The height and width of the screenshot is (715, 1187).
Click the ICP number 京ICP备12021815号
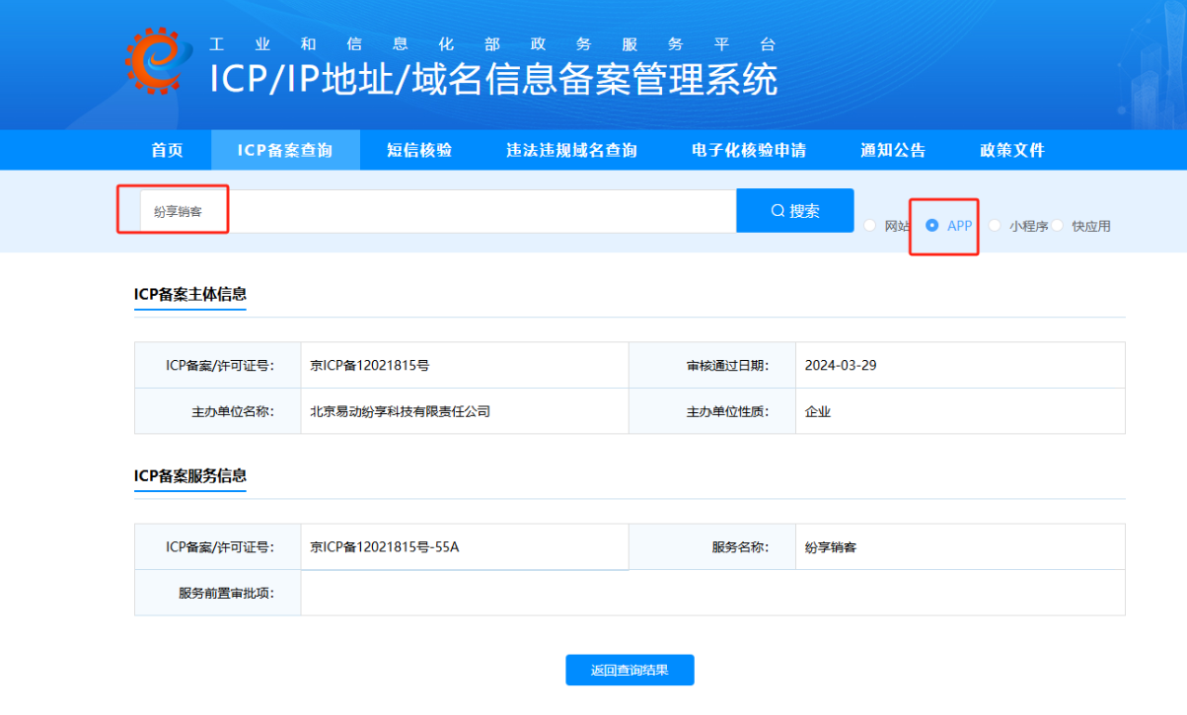click(x=370, y=365)
